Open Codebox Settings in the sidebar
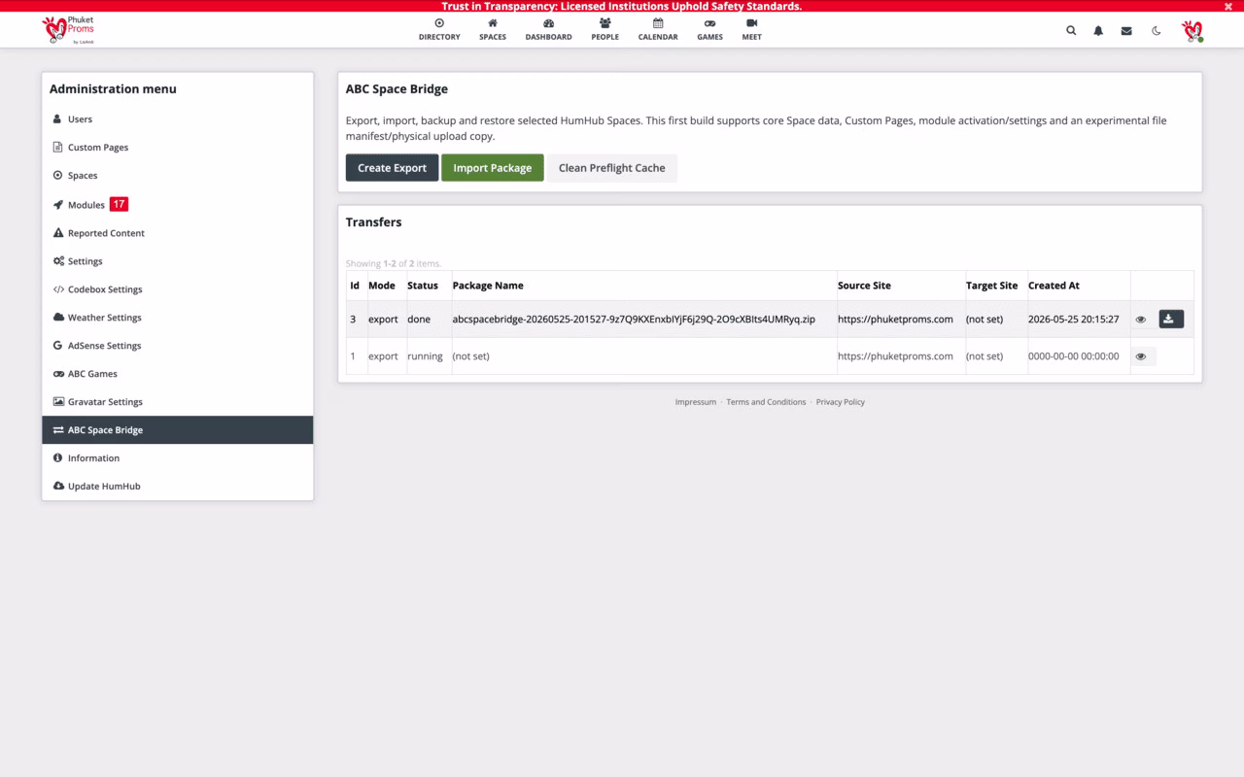1244x777 pixels. pyautogui.click(x=178, y=289)
